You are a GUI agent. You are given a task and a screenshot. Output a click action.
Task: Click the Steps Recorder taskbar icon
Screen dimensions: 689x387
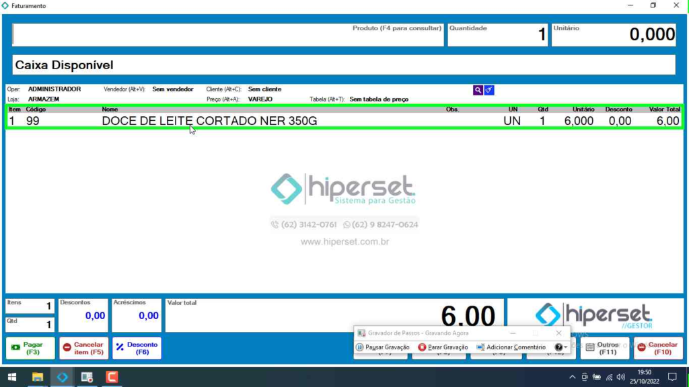87,377
